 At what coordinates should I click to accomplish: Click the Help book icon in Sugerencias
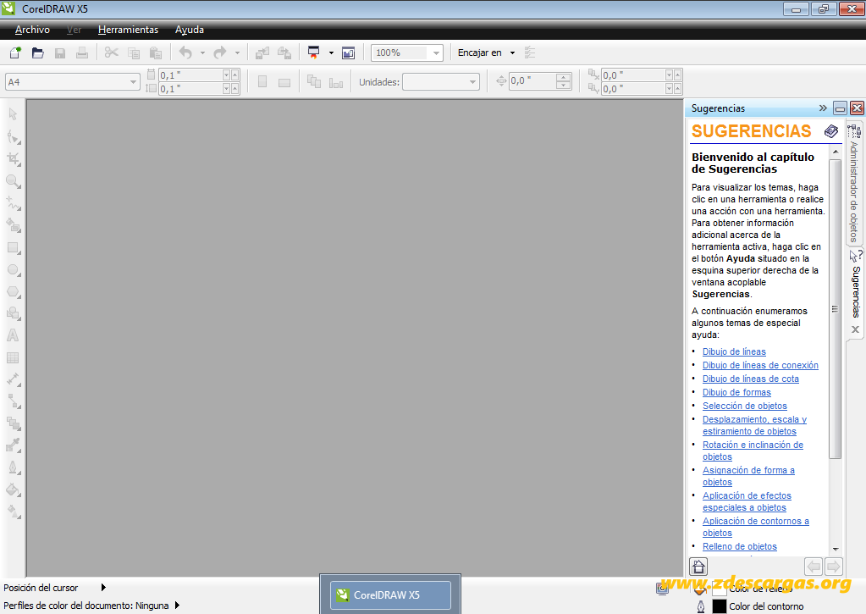coord(831,131)
